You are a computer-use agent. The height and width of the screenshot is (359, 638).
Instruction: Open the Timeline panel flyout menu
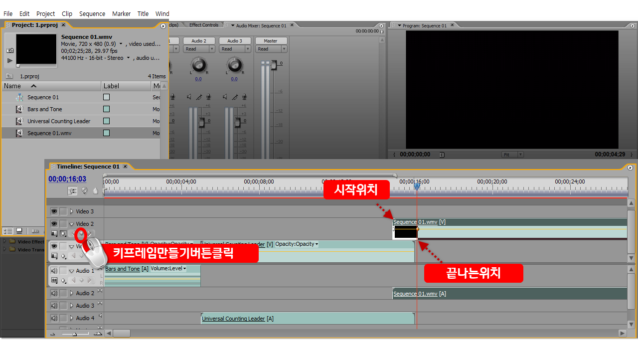(631, 168)
